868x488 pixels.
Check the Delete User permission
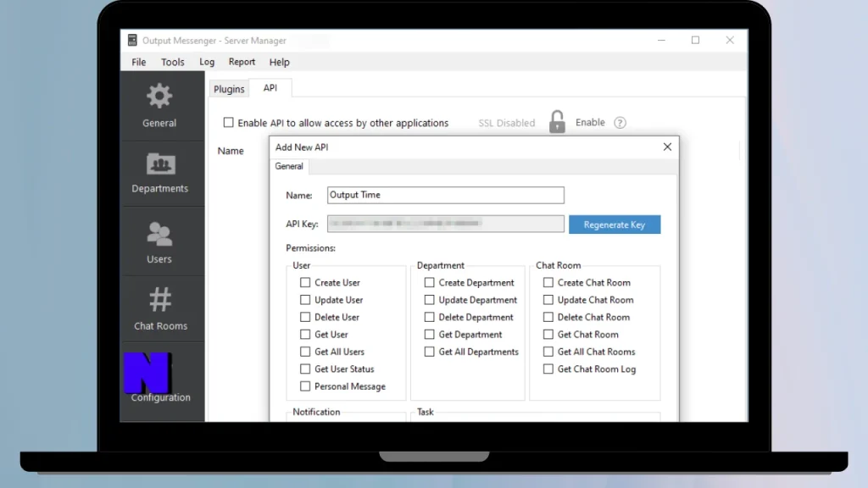coord(305,317)
